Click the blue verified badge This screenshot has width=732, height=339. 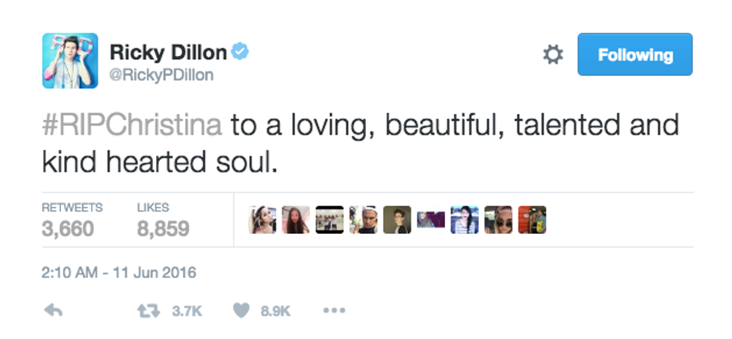pos(239,51)
